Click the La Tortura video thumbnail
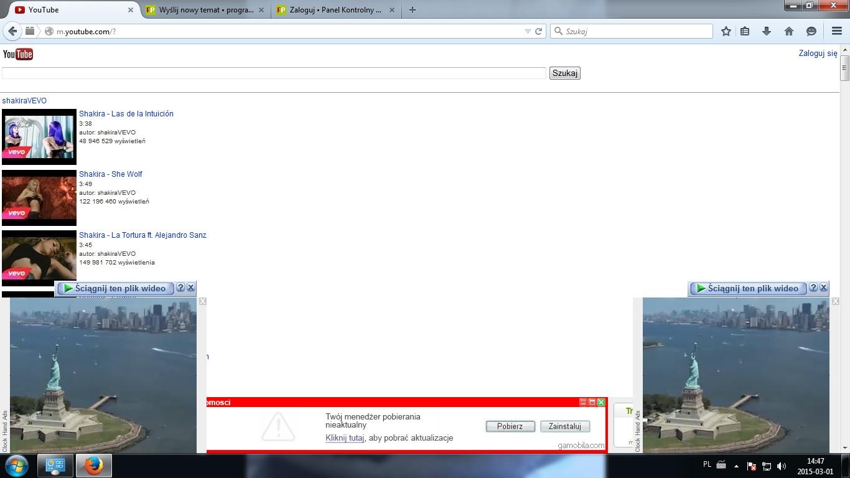This screenshot has width=850, height=478. [x=39, y=258]
